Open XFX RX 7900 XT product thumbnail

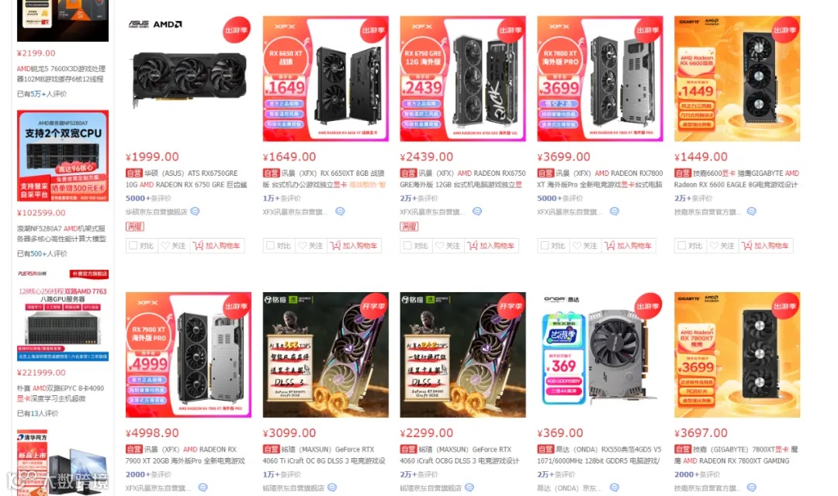189,354
